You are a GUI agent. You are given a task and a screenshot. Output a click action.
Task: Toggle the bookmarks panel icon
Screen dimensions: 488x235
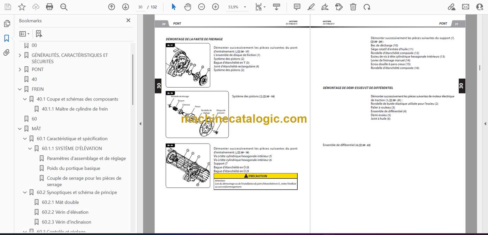(x=7, y=38)
